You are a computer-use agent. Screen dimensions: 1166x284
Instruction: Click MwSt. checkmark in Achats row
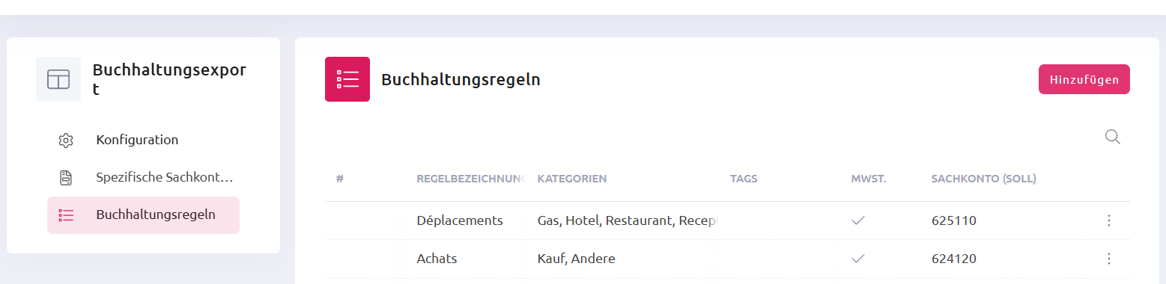point(858,259)
